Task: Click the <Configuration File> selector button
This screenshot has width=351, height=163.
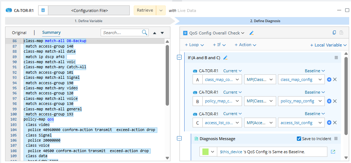Action: pyautogui.click(x=89, y=10)
